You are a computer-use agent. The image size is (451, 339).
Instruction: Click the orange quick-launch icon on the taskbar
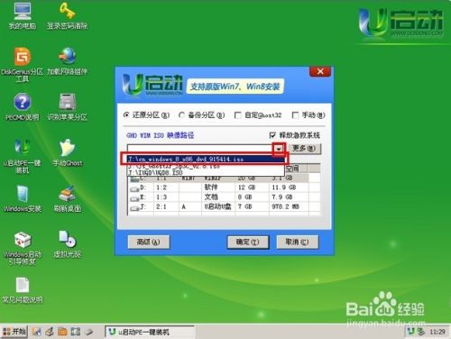(62, 332)
